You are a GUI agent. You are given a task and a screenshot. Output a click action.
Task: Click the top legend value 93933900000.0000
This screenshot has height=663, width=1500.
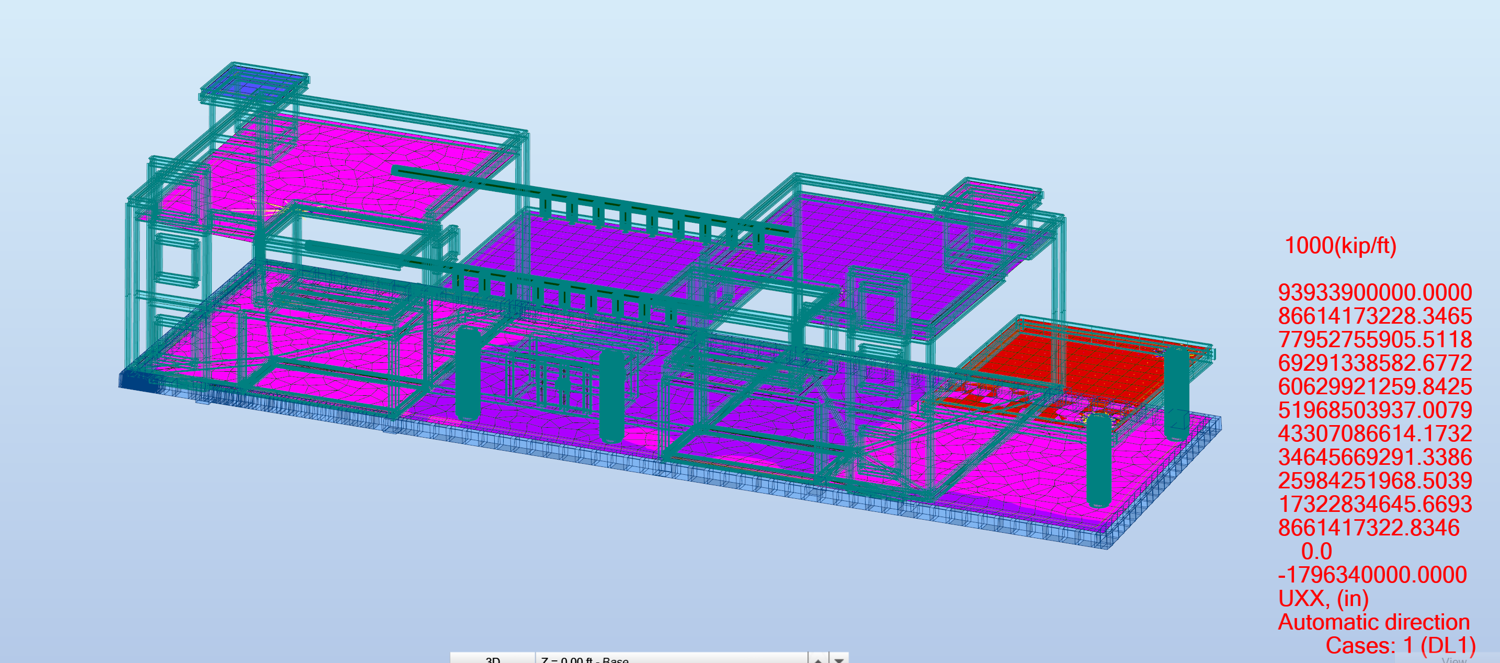1375,292
